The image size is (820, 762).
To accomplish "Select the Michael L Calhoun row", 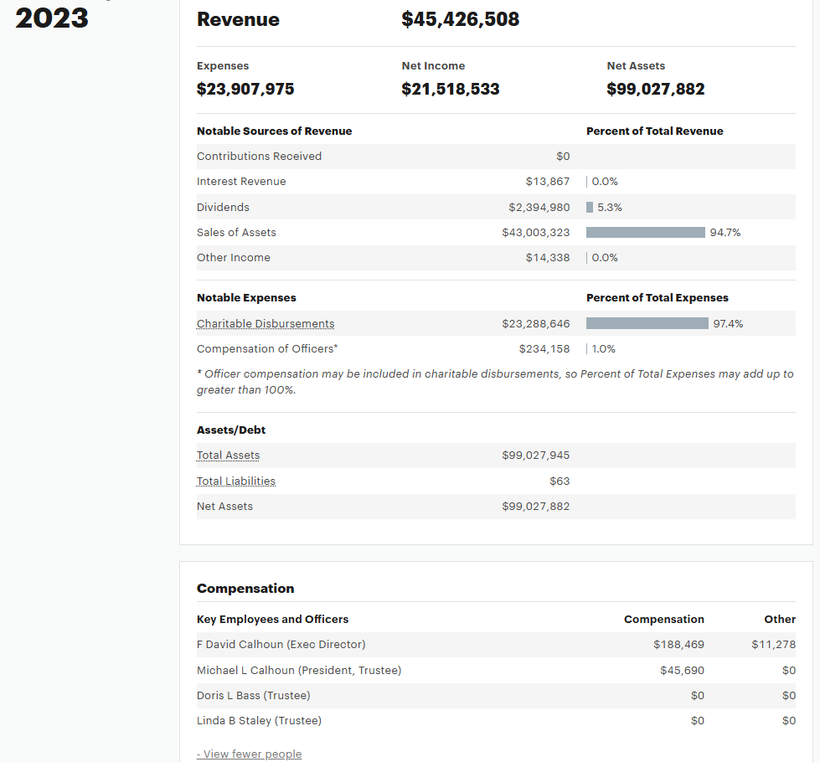I will click(x=496, y=670).
